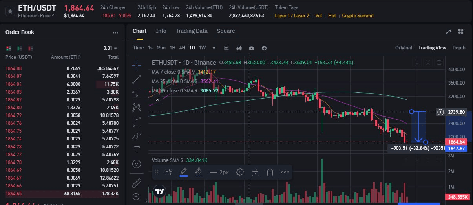Take a chart snapshot with camera icon
The height and width of the screenshot is (205, 473).
tap(252, 48)
